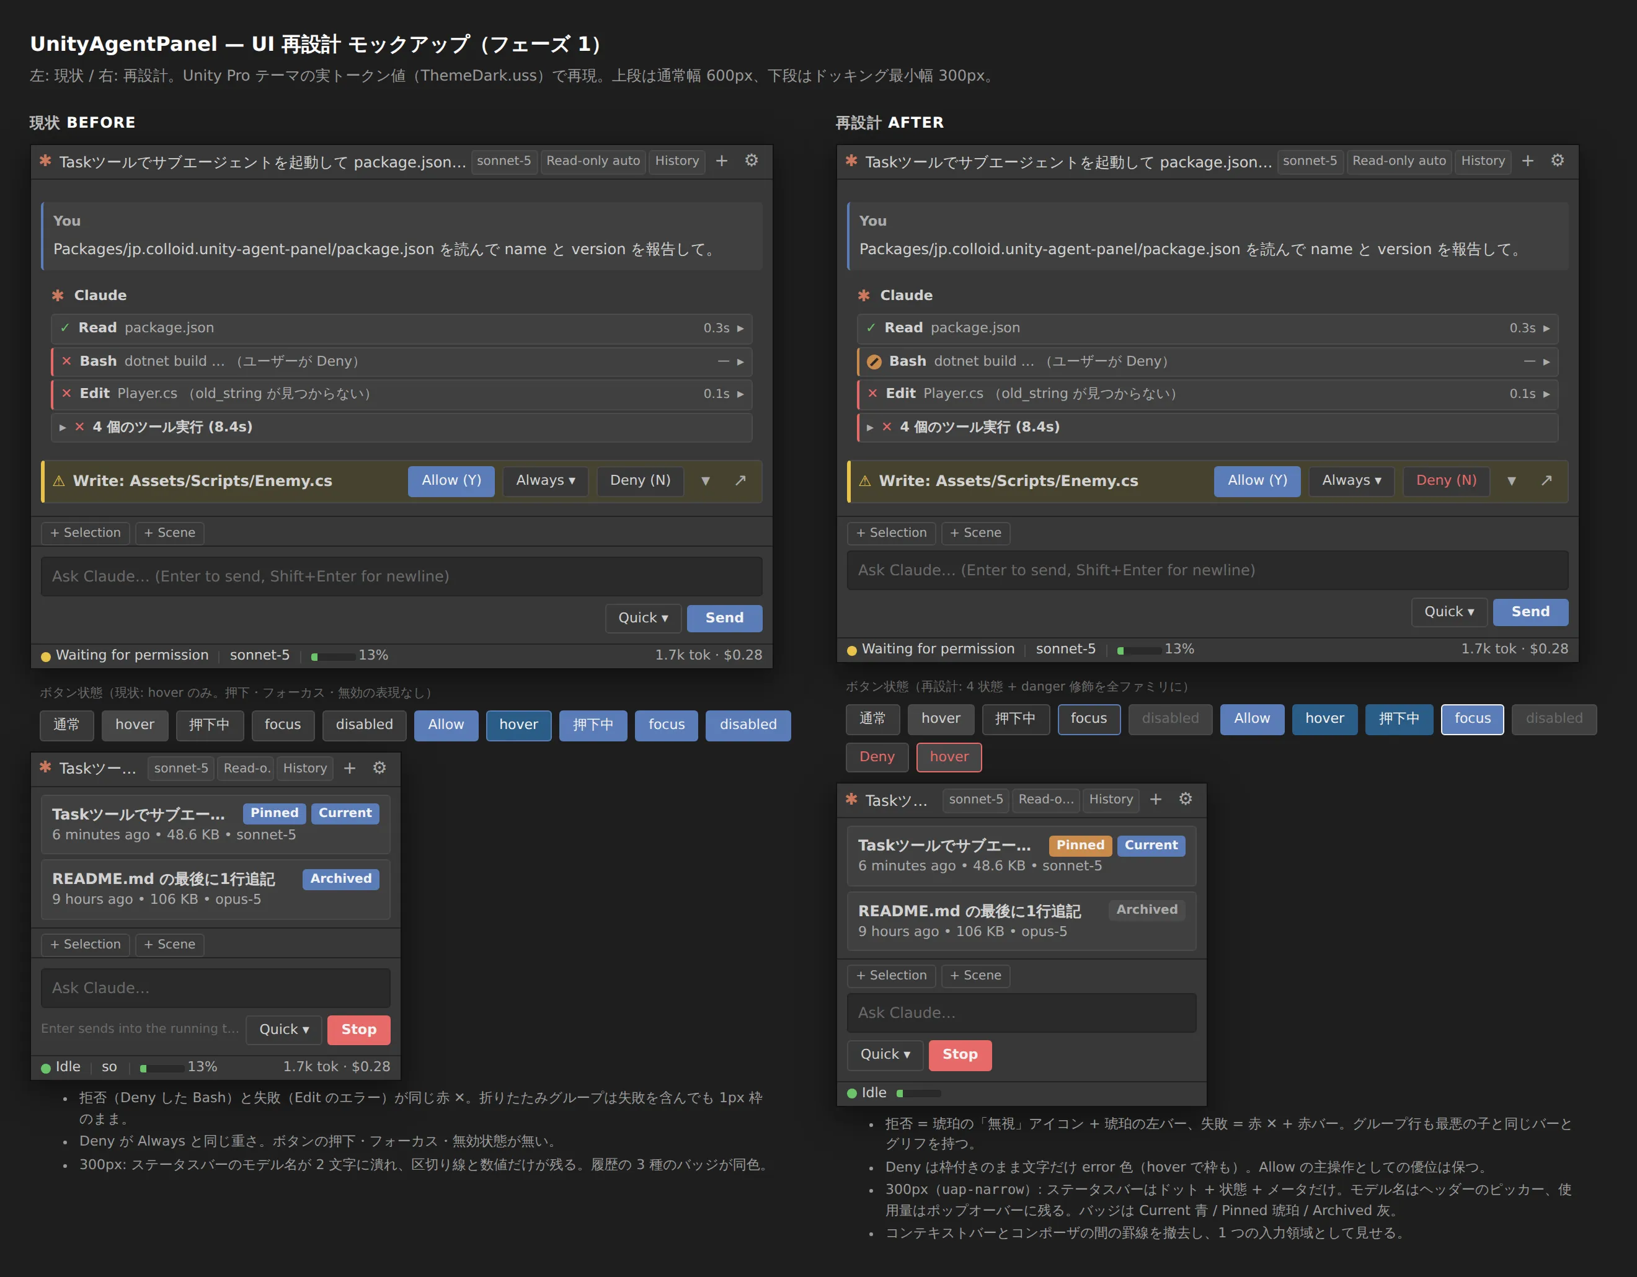Open History tab in AFTER narrow panel

click(1111, 800)
